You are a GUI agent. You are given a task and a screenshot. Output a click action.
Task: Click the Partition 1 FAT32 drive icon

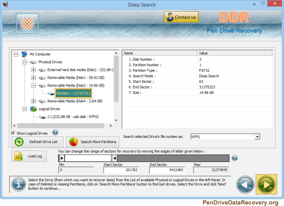(50, 93)
